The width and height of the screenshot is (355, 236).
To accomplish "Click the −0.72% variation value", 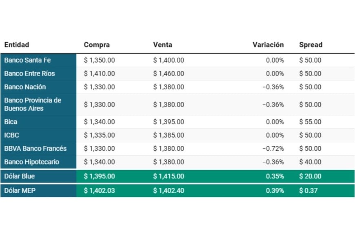I will coord(273,149).
